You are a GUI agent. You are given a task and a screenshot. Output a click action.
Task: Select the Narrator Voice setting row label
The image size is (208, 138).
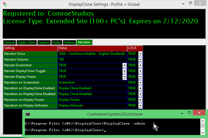[30, 54]
